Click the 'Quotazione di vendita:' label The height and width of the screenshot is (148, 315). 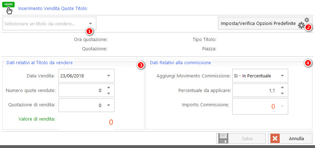[x=32, y=104]
